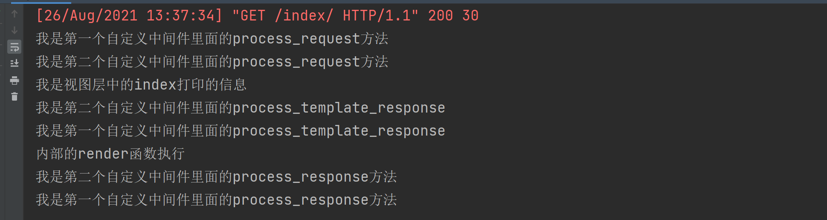The width and height of the screenshot is (827, 220).
Task: Click the render function executed line
Action: pos(110,154)
